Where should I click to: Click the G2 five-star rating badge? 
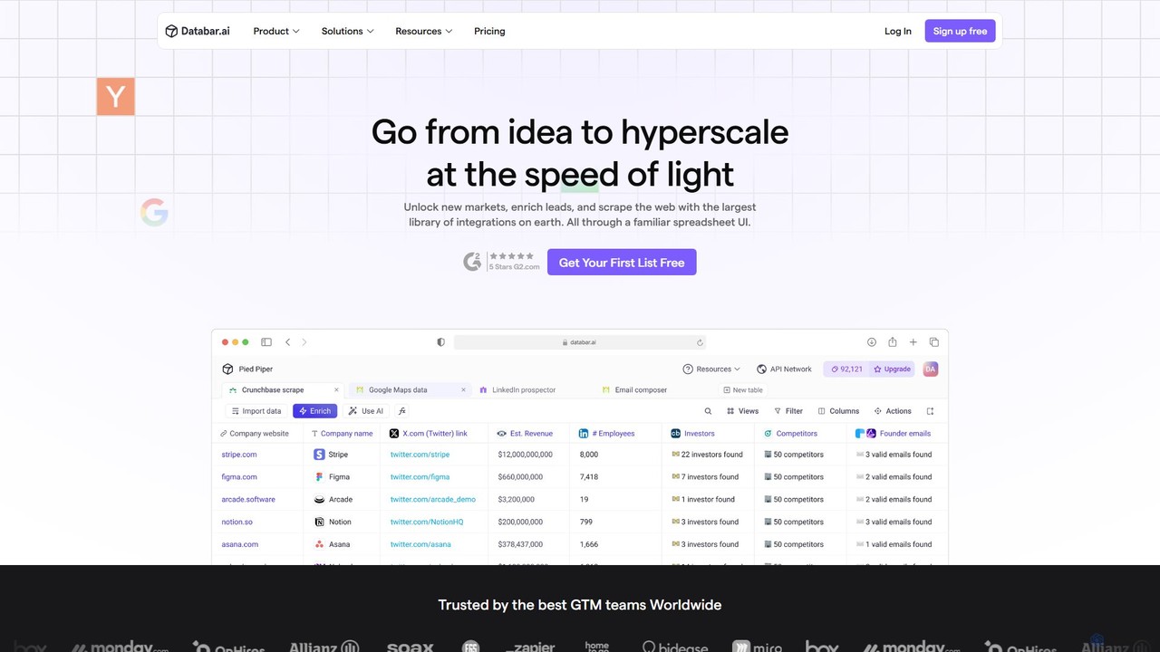coord(502,262)
